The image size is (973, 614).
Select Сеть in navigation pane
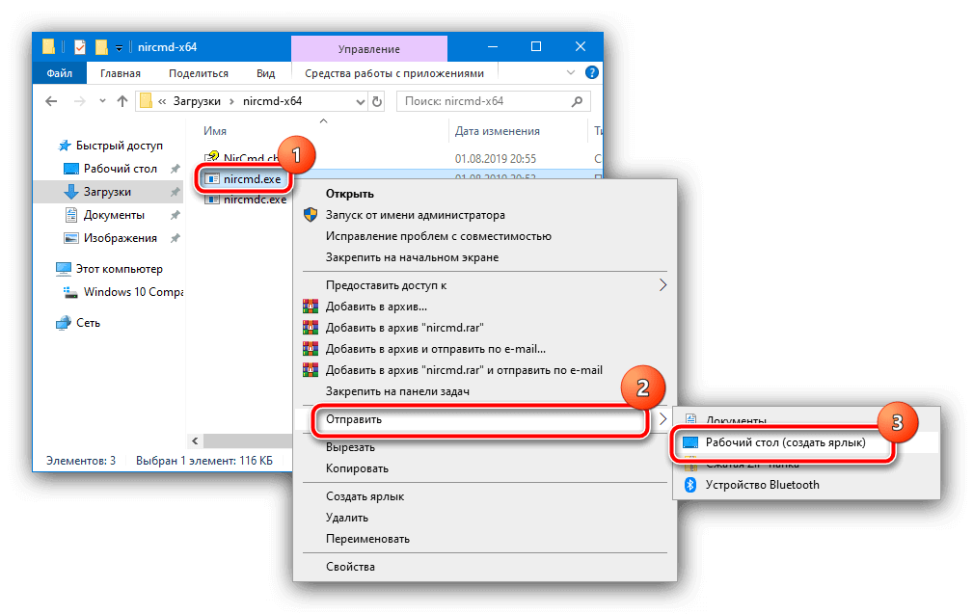coord(78,323)
